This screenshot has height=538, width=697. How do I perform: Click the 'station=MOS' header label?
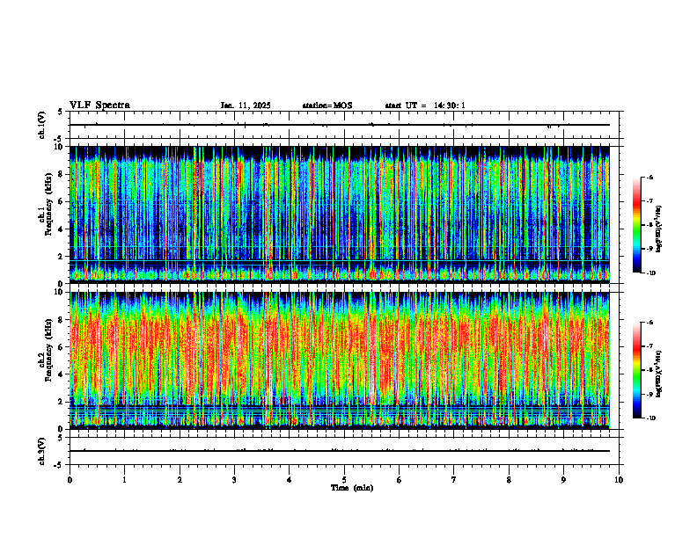327,105
